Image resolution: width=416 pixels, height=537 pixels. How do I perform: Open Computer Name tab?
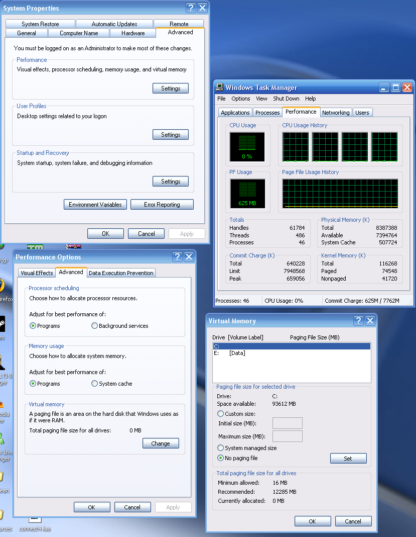pyautogui.click(x=79, y=33)
